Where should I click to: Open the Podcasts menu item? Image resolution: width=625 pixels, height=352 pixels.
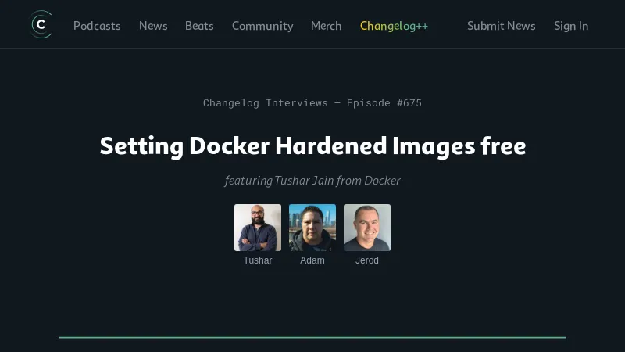97,26
